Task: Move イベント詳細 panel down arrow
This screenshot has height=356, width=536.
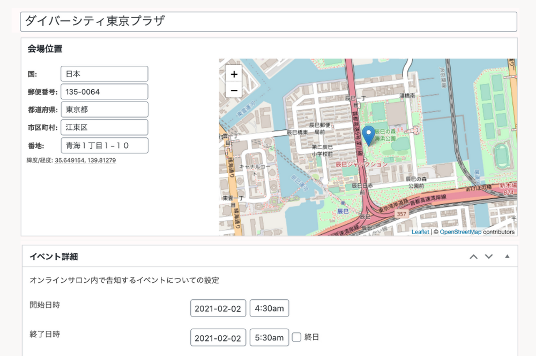Action: pos(489,257)
